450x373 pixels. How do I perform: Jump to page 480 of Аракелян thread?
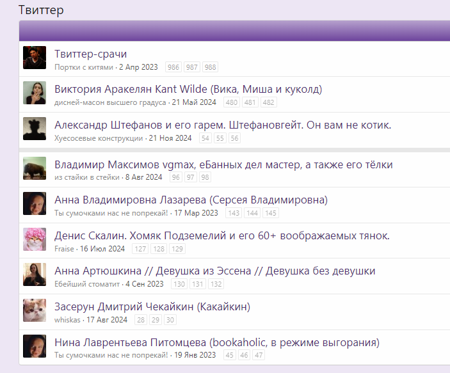tap(232, 102)
